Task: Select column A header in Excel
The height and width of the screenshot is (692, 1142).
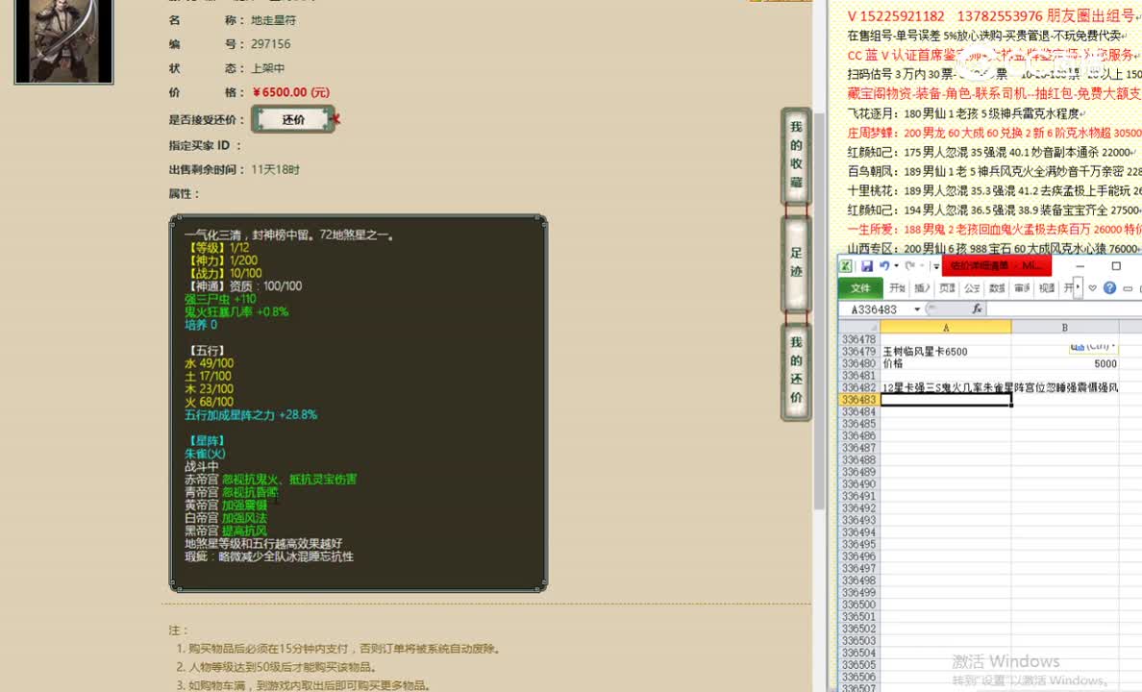Action: (945, 327)
